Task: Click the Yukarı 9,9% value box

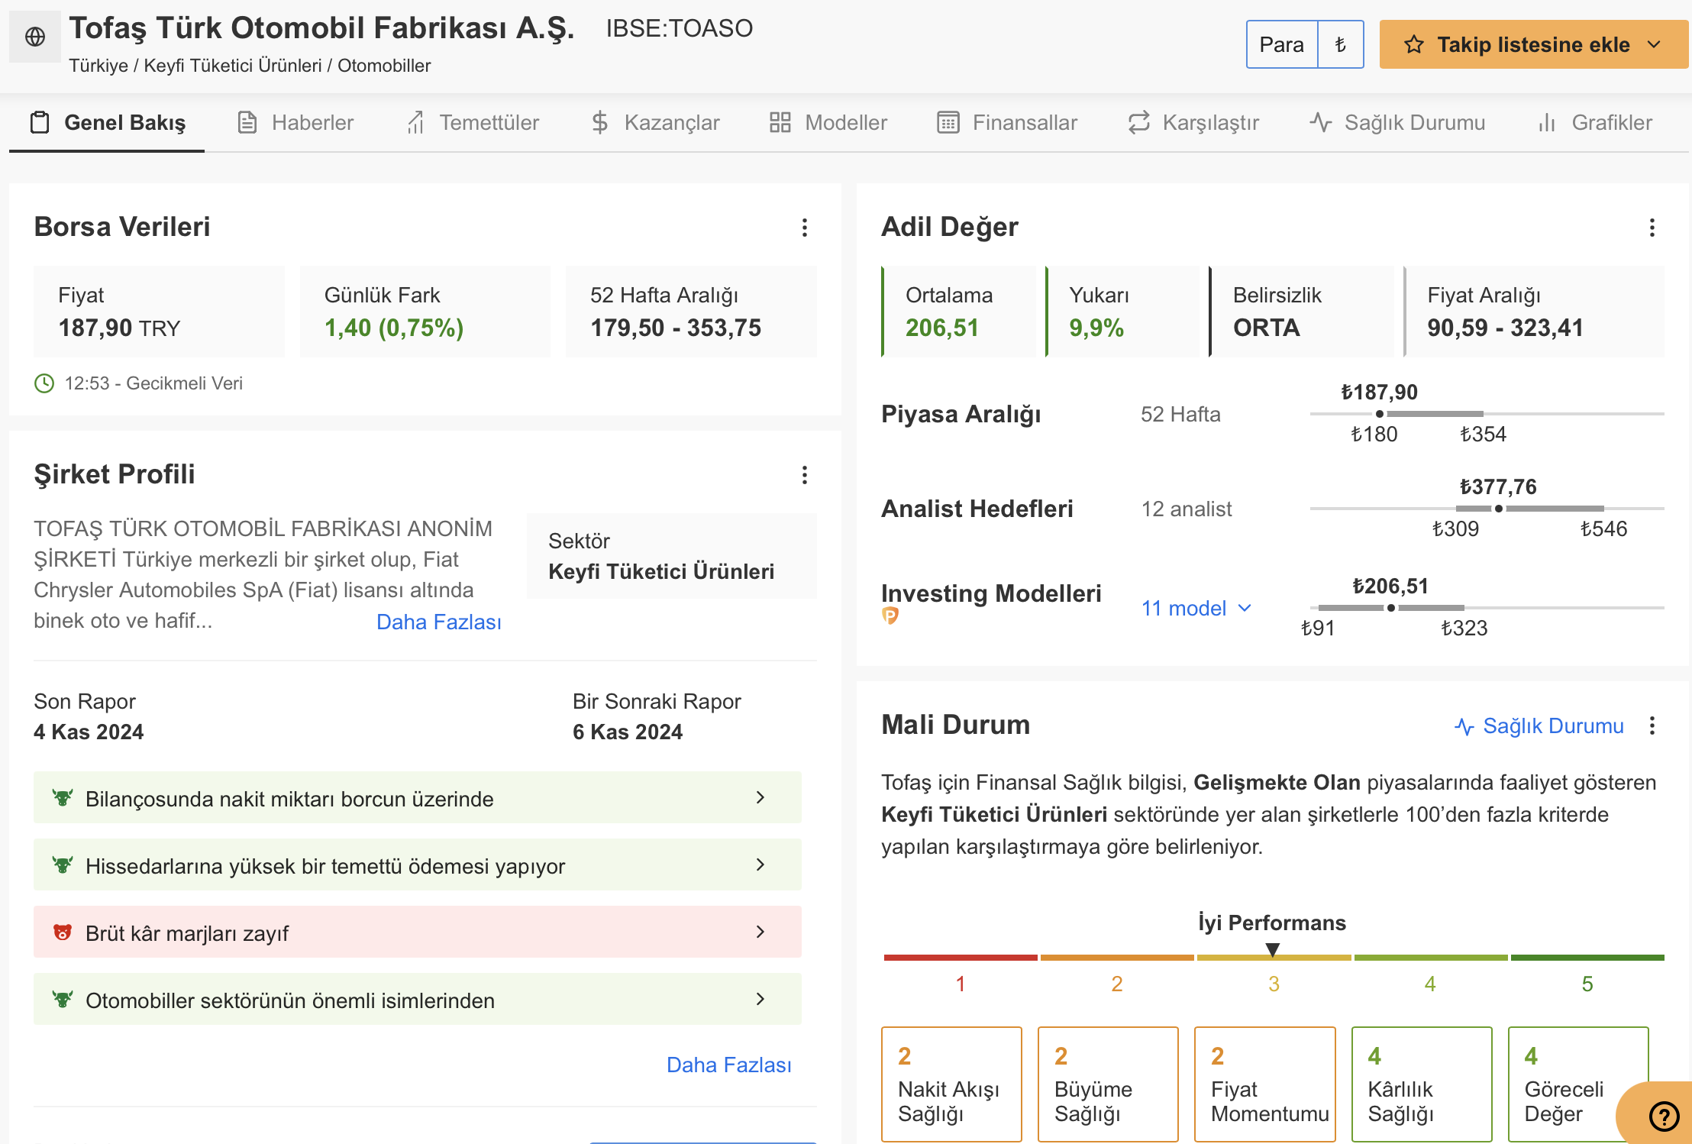Action: click(x=1122, y=312)
